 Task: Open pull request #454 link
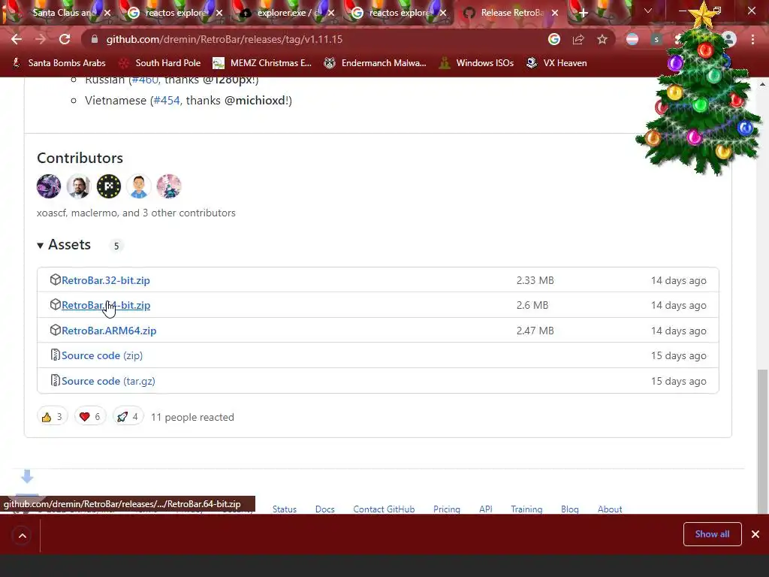[x=167, y=100]
